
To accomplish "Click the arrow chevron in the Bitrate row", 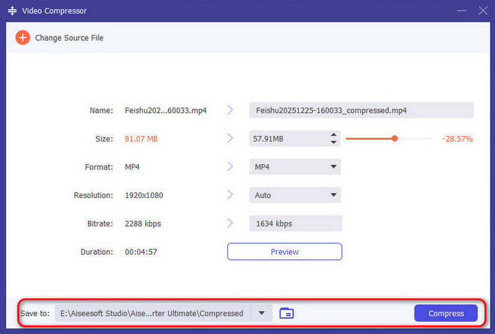I will pos(230,223).
